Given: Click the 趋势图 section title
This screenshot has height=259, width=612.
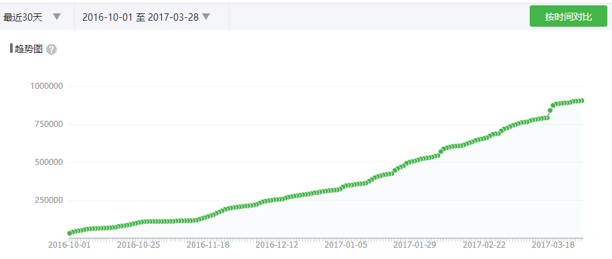Looking at the screenshot, I should 29,49.
